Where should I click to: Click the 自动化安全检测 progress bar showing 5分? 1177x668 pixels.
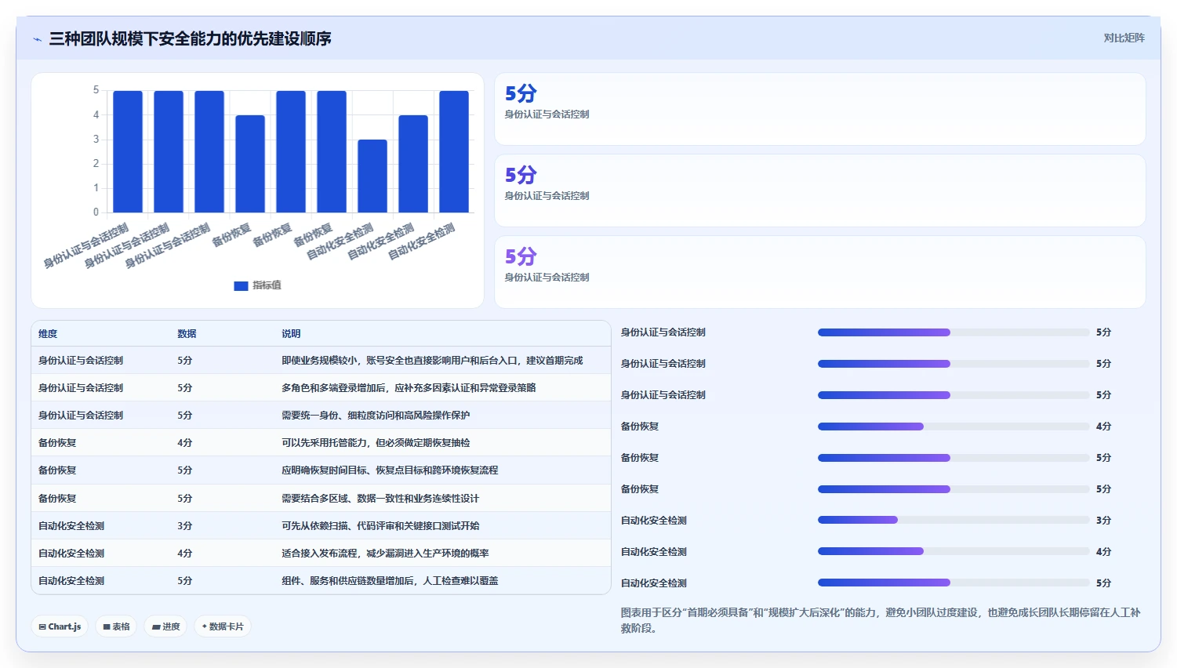pos(954,583)
